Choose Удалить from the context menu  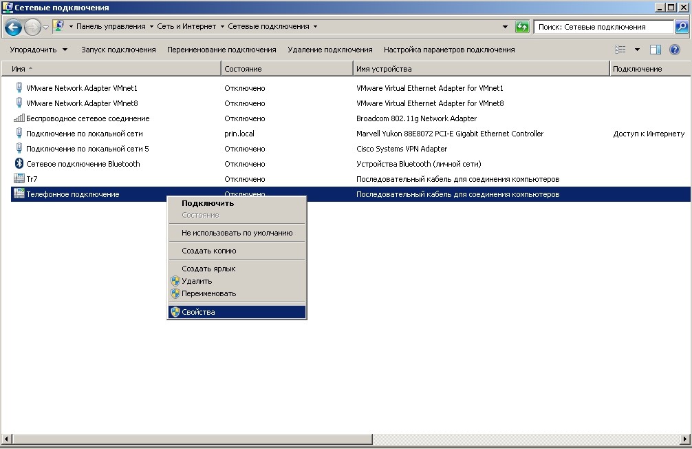[237, 281]
